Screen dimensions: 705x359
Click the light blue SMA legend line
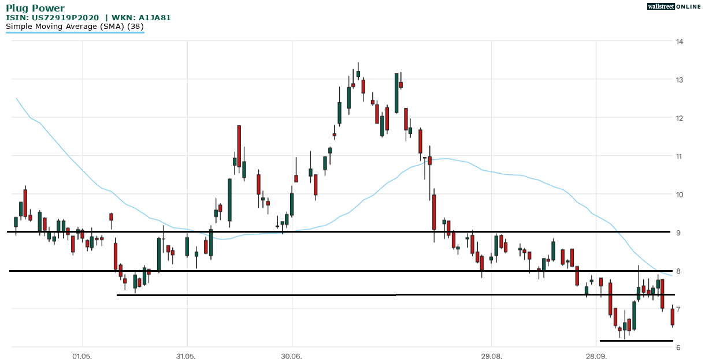[x=75, y=32]
